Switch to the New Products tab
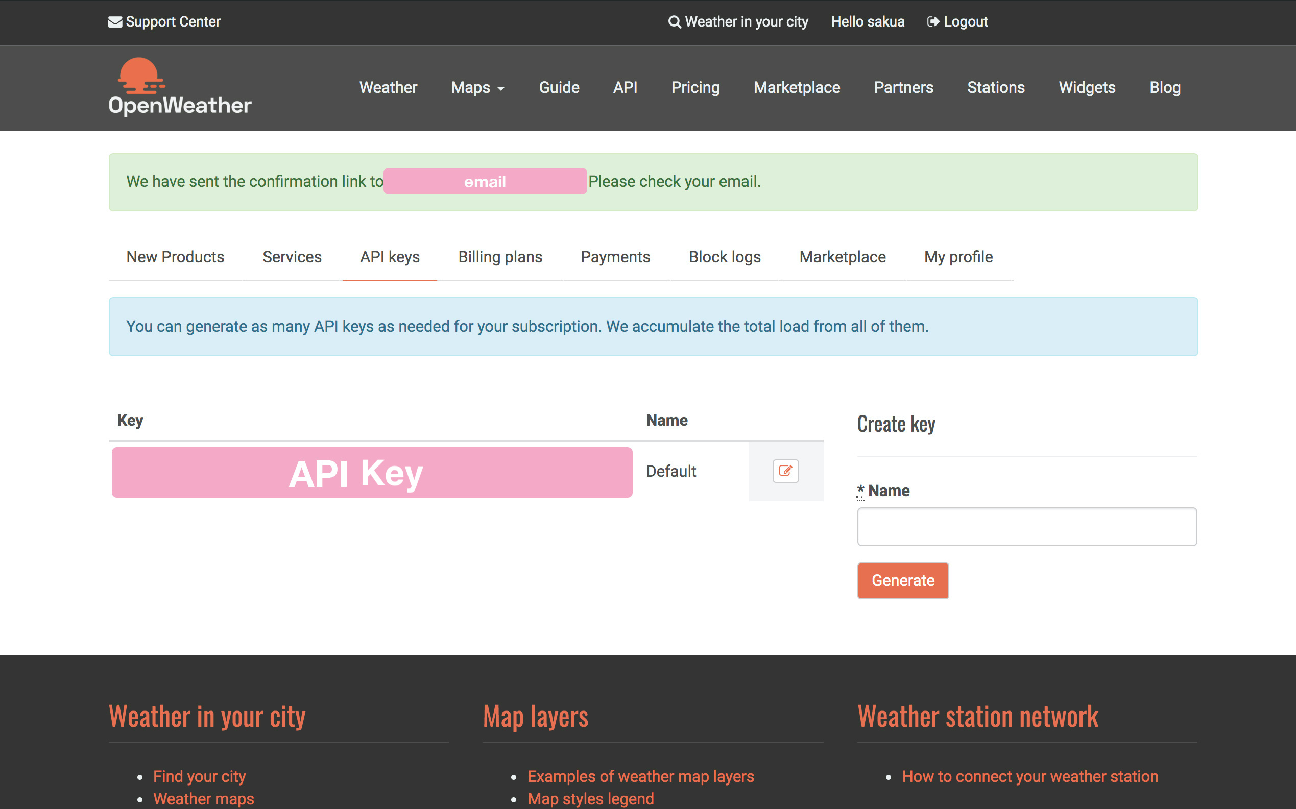The width and height of the screenshot is (1296, 809). (175, 257)
